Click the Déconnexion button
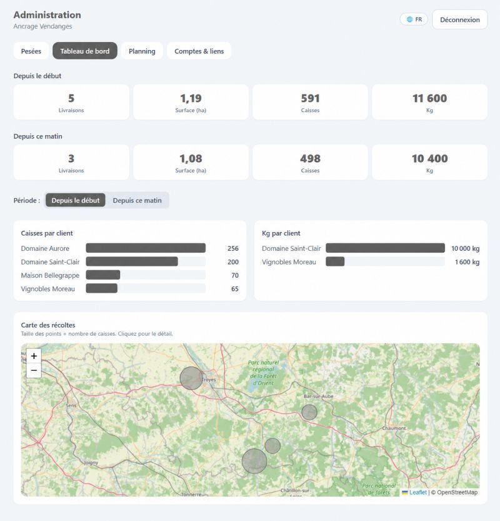The width and height of the screenshot is (500, 521). click(x=460, y=19)
